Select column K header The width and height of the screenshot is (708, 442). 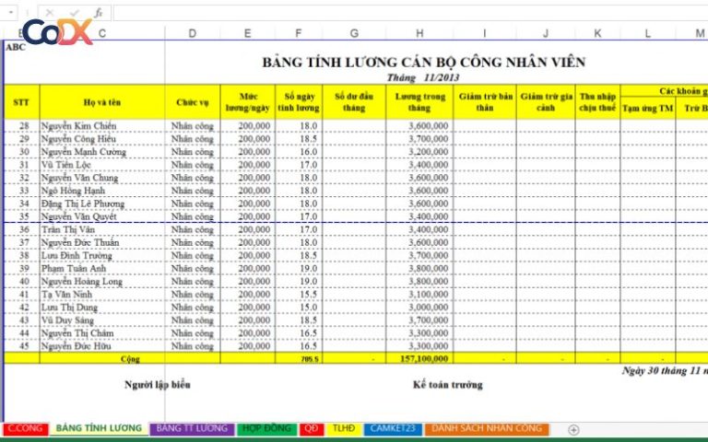[597, 33]
